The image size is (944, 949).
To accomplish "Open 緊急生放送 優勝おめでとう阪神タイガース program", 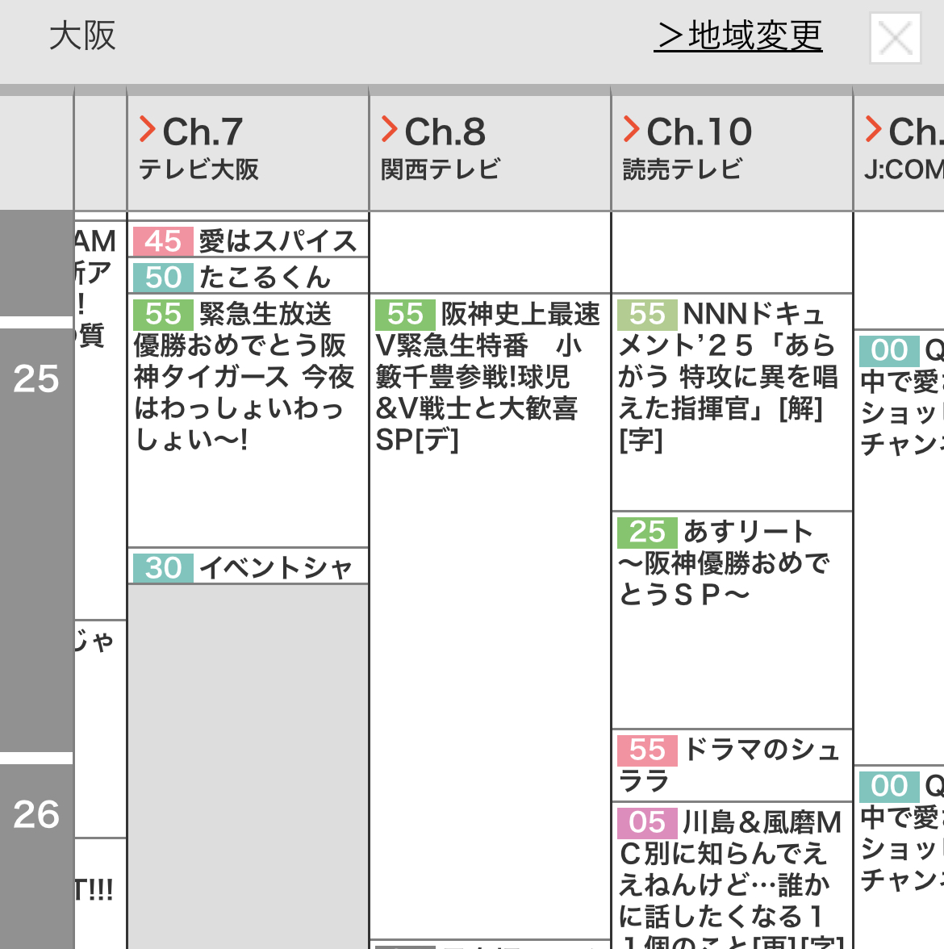I will pyautogui.click(x=246, y=378).
